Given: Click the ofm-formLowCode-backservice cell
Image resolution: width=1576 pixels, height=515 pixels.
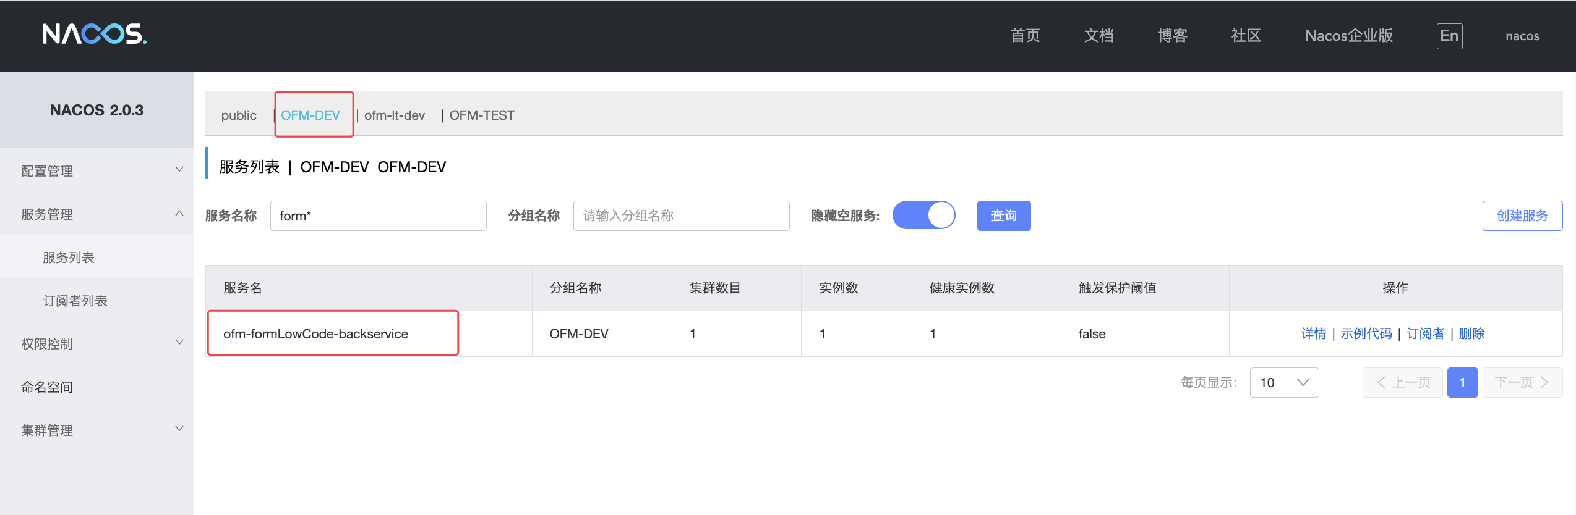Looking at the screenshot, I should click(x=369, y=334).
